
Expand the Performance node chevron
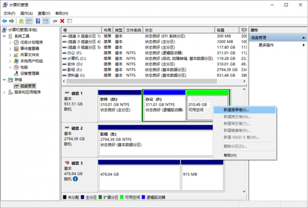[x=10, y=67]
